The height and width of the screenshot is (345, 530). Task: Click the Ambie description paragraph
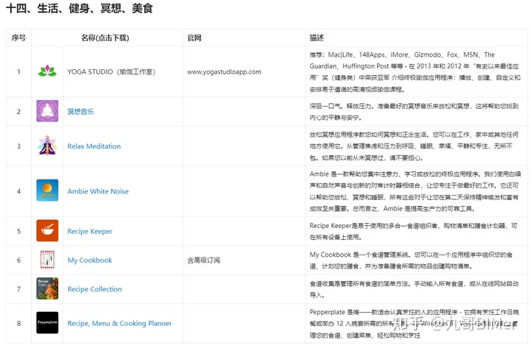click(x=414, y=191)
